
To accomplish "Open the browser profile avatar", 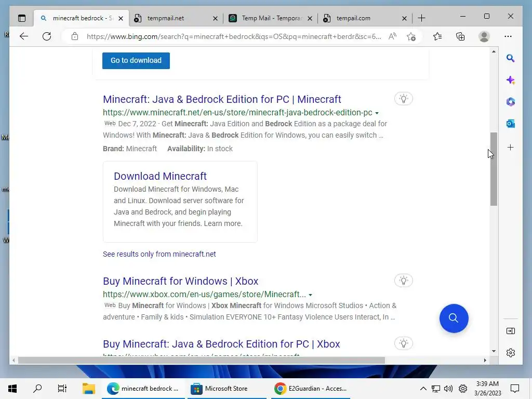I will coord(484,36).
